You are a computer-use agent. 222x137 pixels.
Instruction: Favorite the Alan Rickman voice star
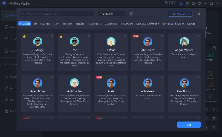click(x=199, y=77)
